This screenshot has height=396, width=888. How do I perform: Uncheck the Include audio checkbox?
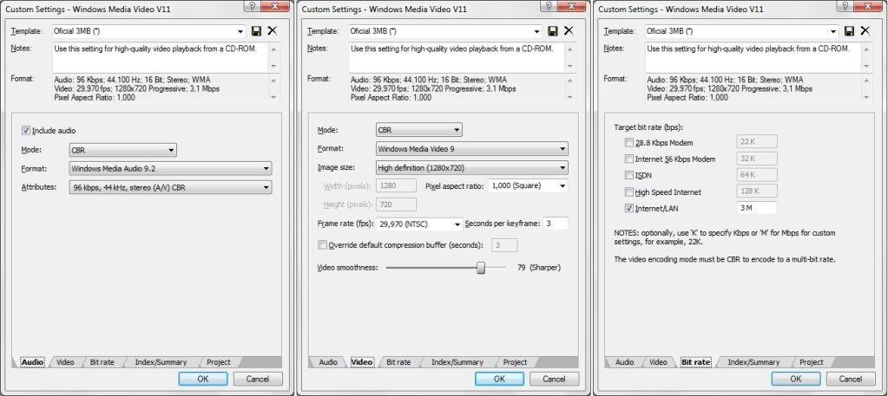pos(26,130)
